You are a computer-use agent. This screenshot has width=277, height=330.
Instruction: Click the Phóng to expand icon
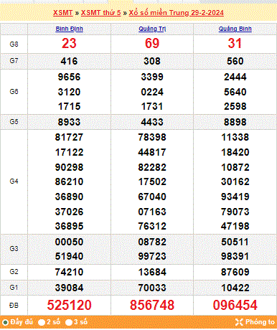239,322
